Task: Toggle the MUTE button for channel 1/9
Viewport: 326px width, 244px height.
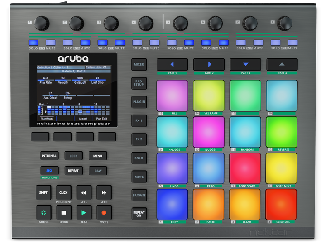Action: click(x=51, y=43)
